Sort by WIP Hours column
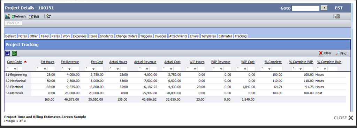The height and width of the screenshot is (128, 357). pyautogui.click(x=197, y=62)
